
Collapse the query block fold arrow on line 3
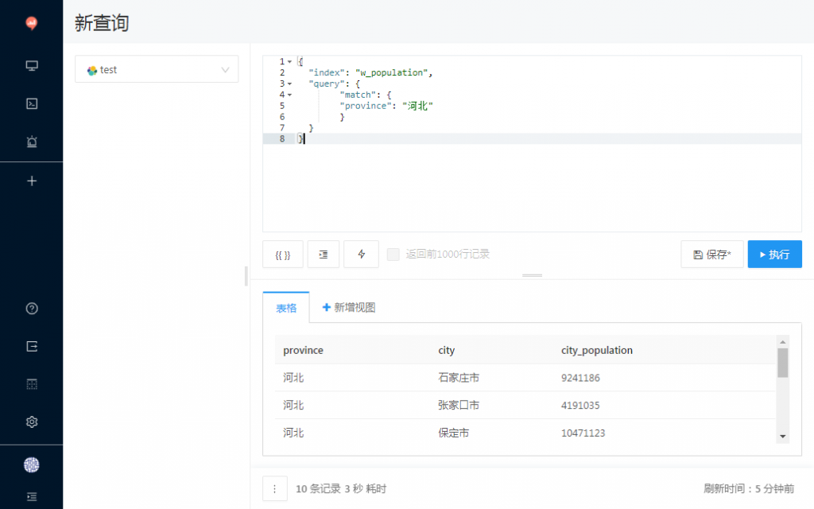click(x=289, y=84)
